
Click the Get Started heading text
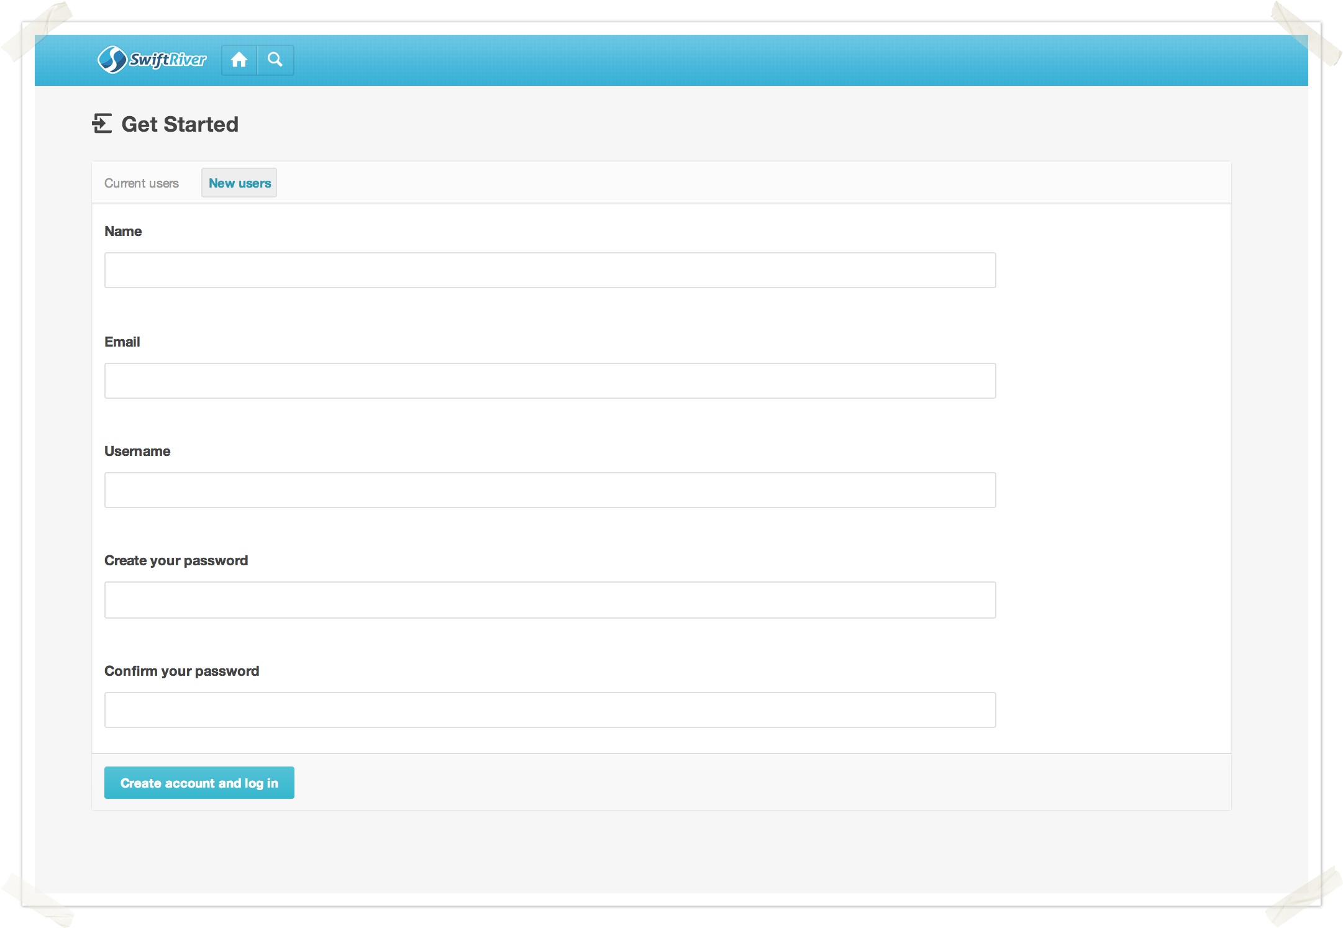(x=180, y=124)
